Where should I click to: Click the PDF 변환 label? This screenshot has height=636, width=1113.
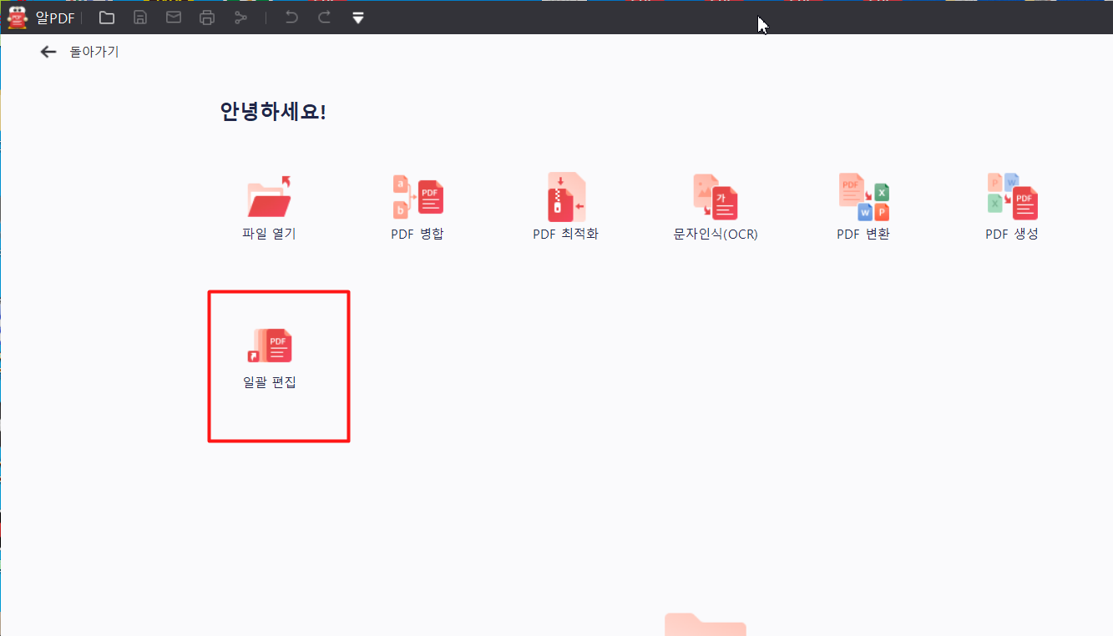click(x=863, y=234)
